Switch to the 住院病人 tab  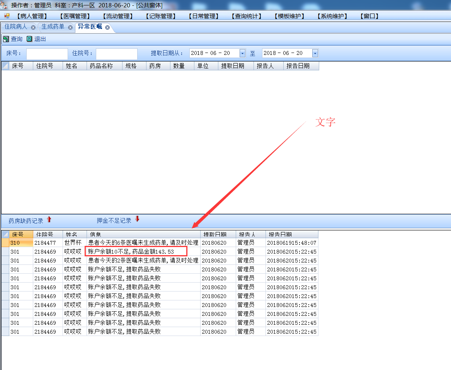16,27
